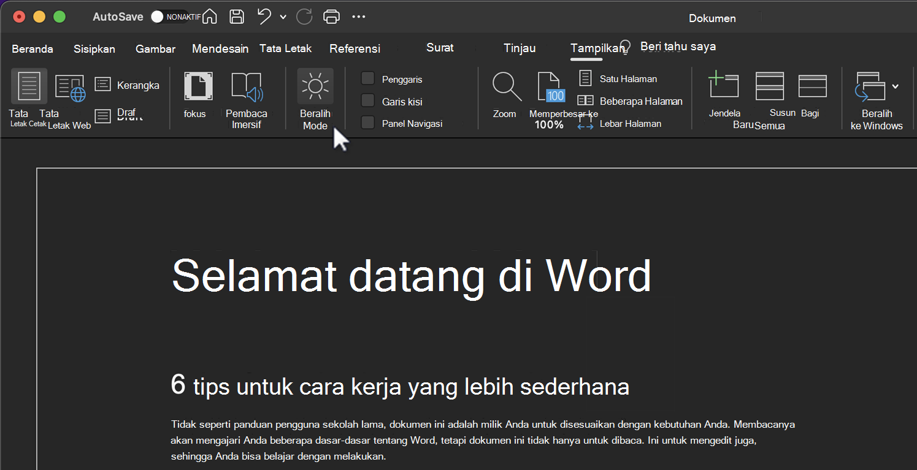This screenshot has height=470, width=917.
Task: Open the Zoom magnifier dialog
Action: [x=507, y=86]
